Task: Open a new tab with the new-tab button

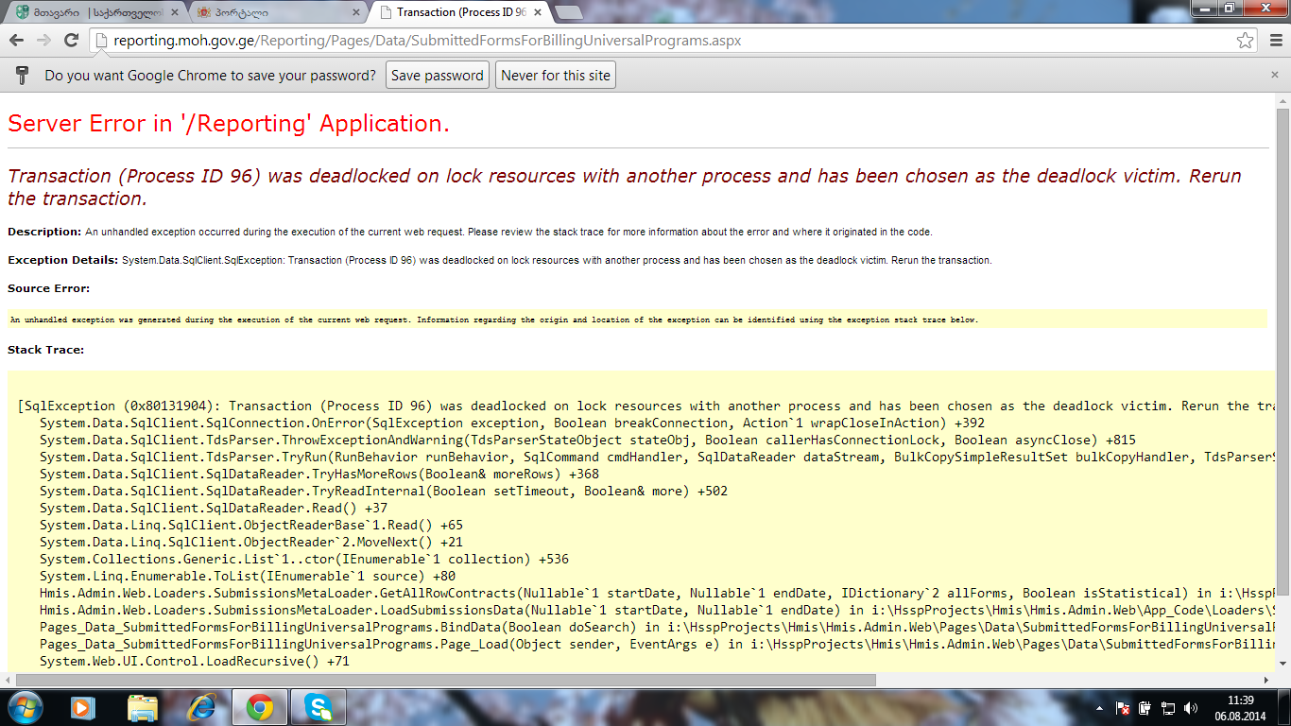Action: pyautogui.click(x=568, y=12)
